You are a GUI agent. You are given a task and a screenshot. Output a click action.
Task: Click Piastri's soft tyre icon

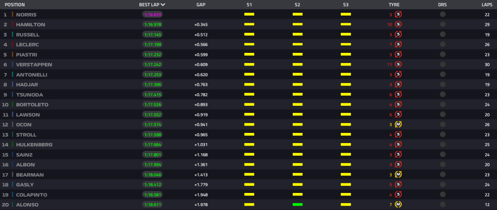[398, 54]
